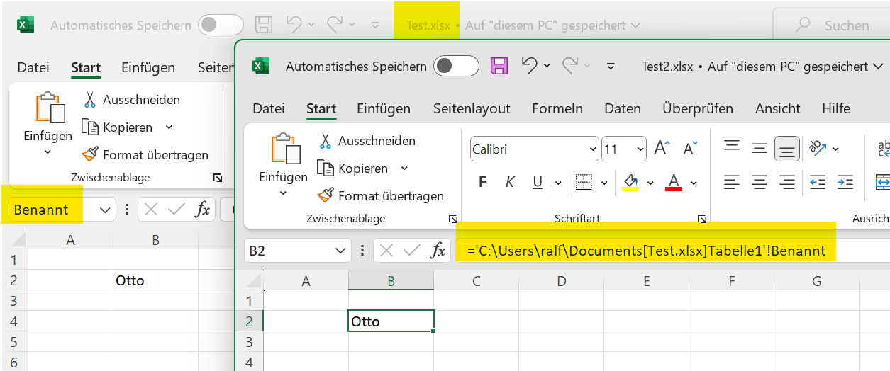
Task: Open the Hilfe tab
Action: tap(836, 108)
